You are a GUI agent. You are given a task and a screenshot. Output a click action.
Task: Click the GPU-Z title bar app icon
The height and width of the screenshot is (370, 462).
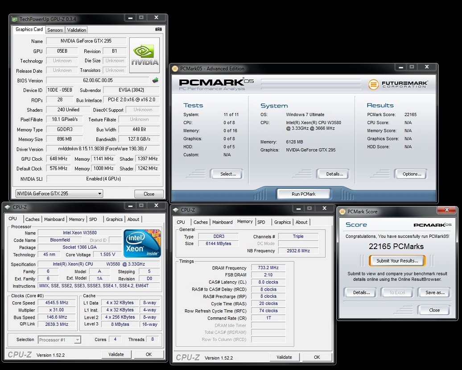click(x=14, y=19)
